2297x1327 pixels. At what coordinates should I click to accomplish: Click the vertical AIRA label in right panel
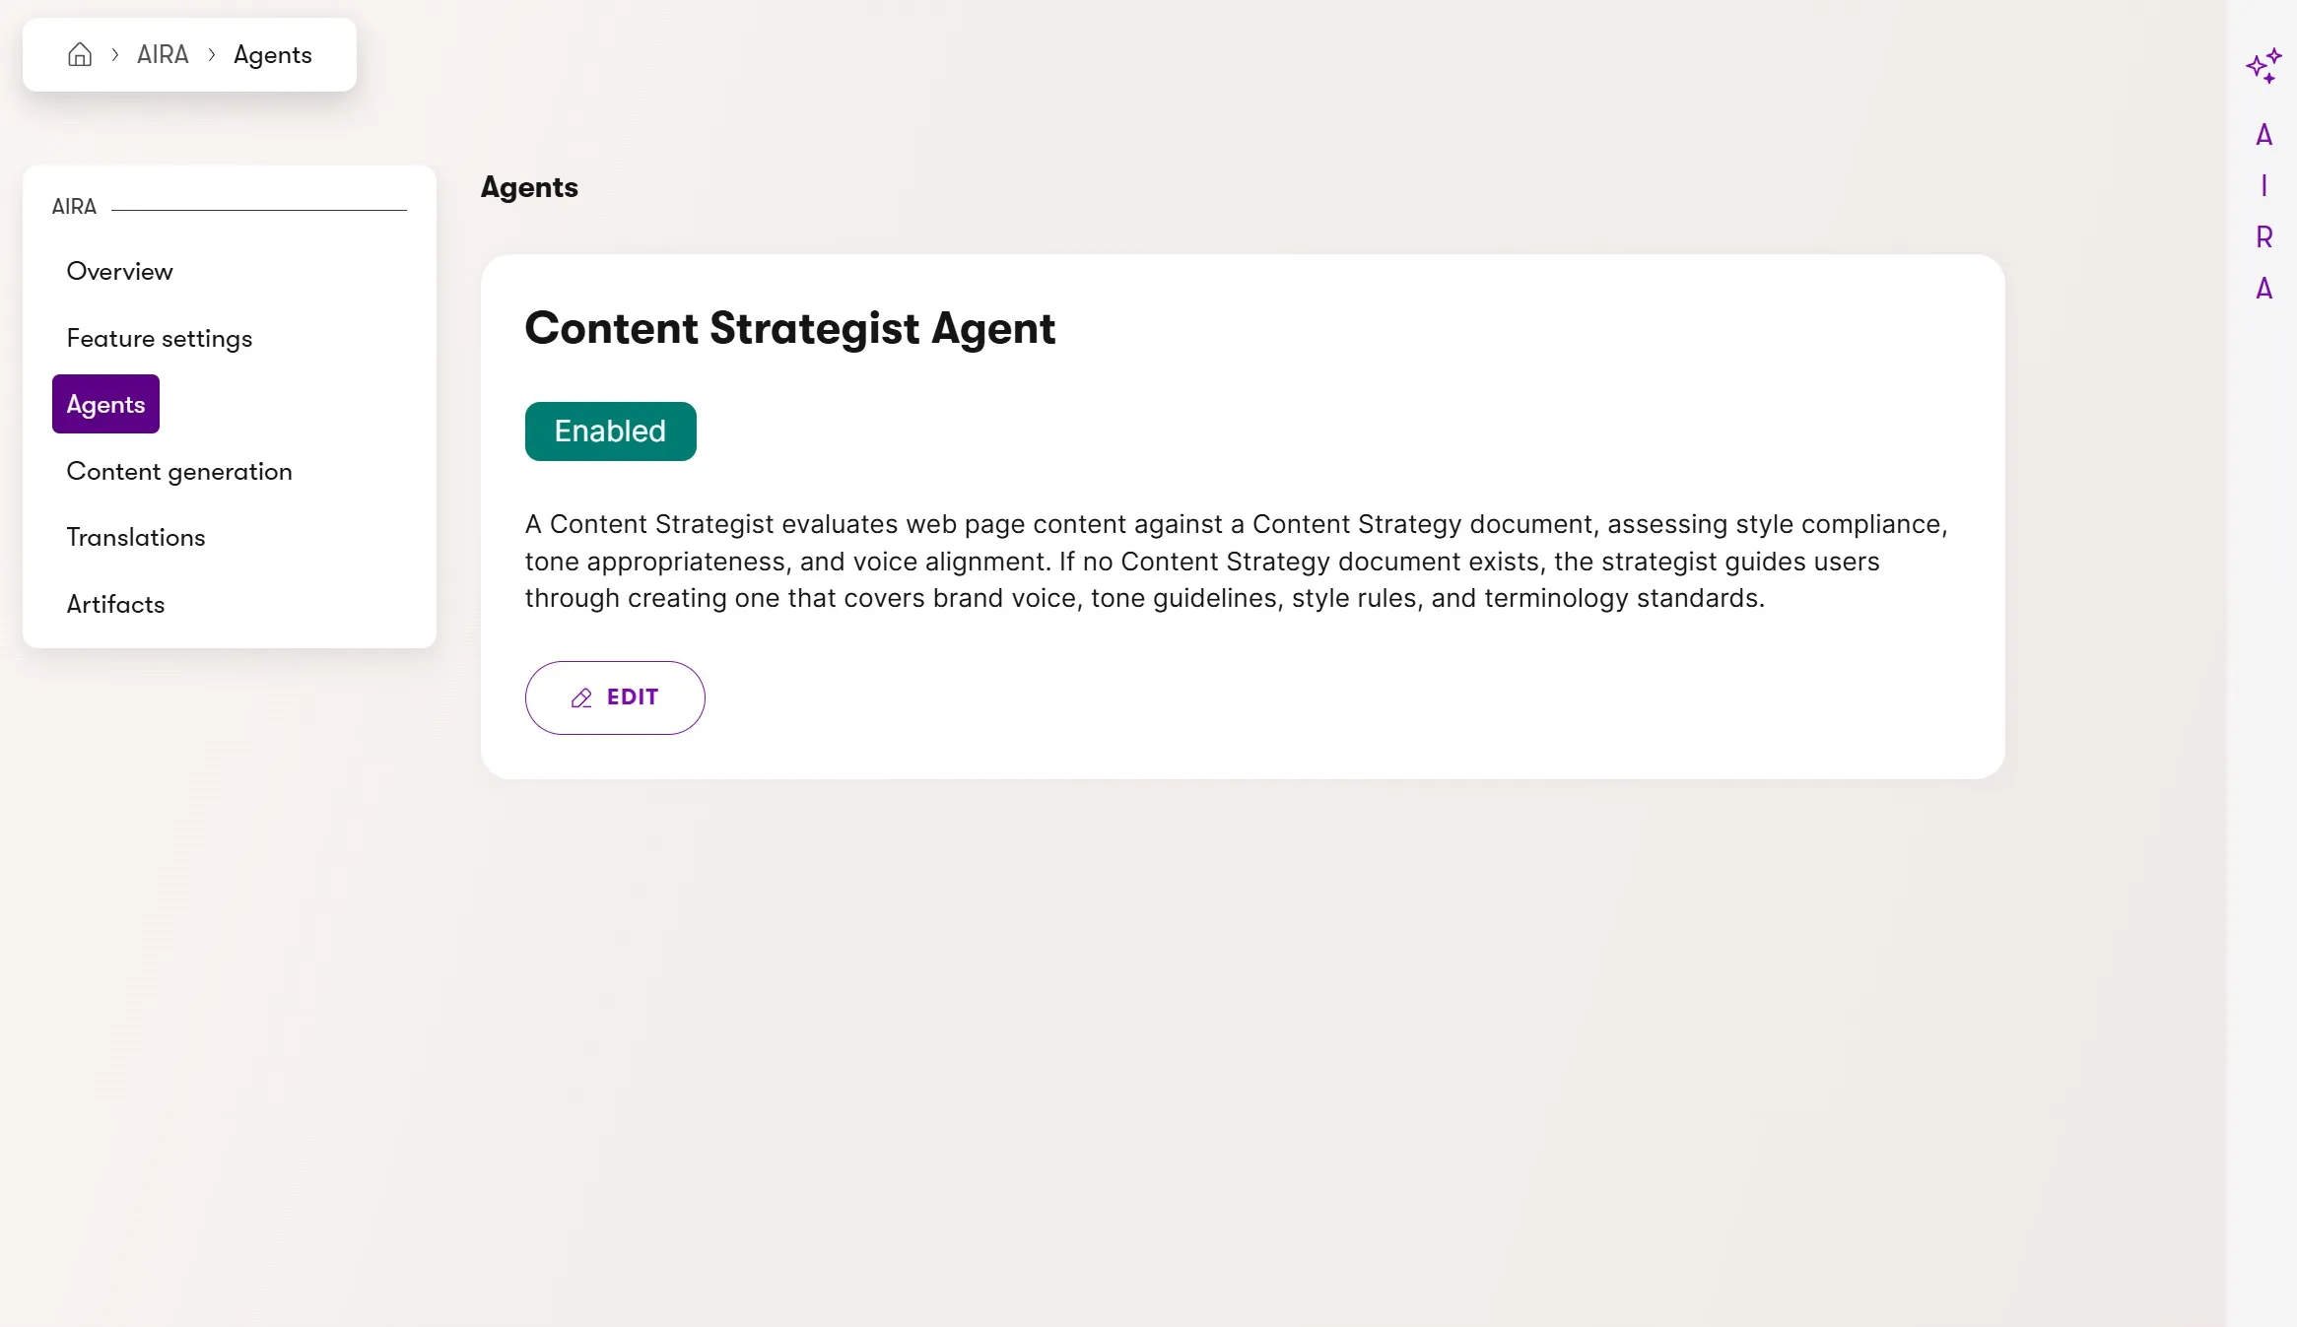pyautogui.click(x=2263, y=212)
